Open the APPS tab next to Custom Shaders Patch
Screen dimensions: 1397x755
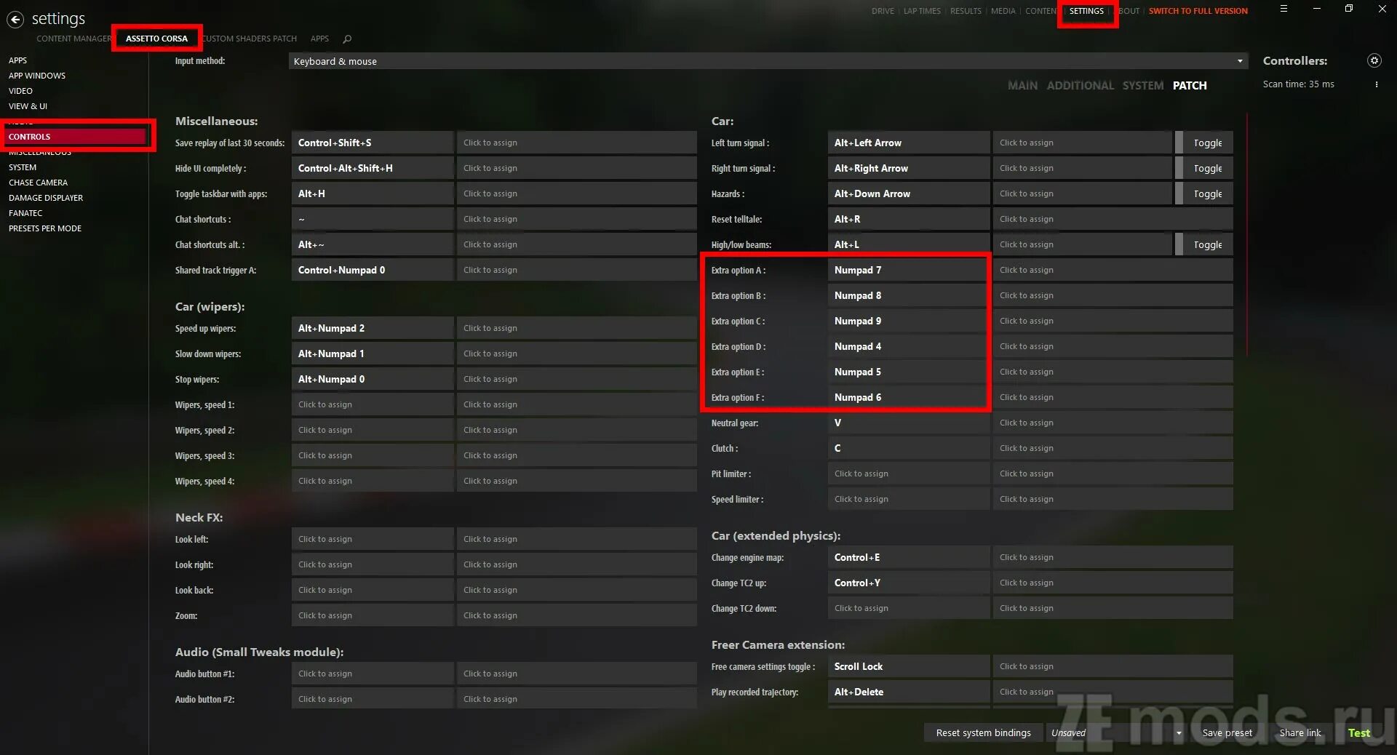coord(319,39)
